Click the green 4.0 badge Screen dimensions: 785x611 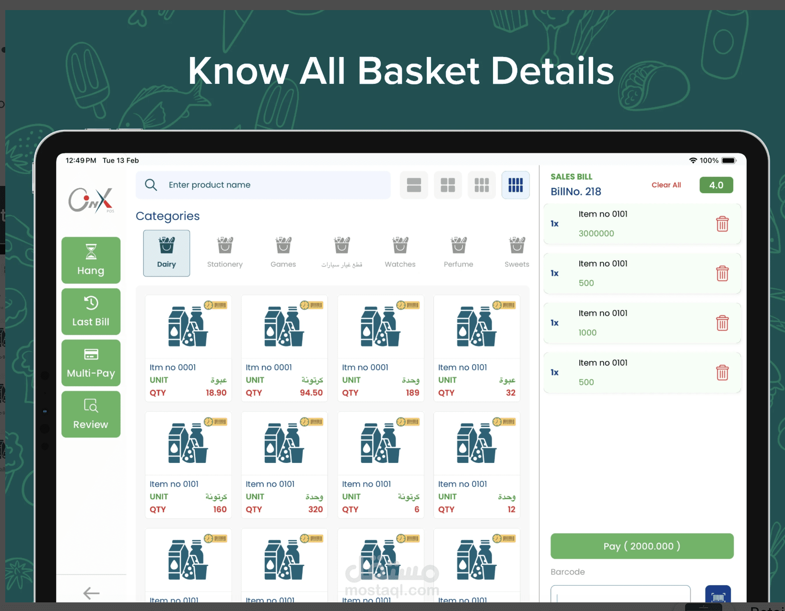coord(716,185)
